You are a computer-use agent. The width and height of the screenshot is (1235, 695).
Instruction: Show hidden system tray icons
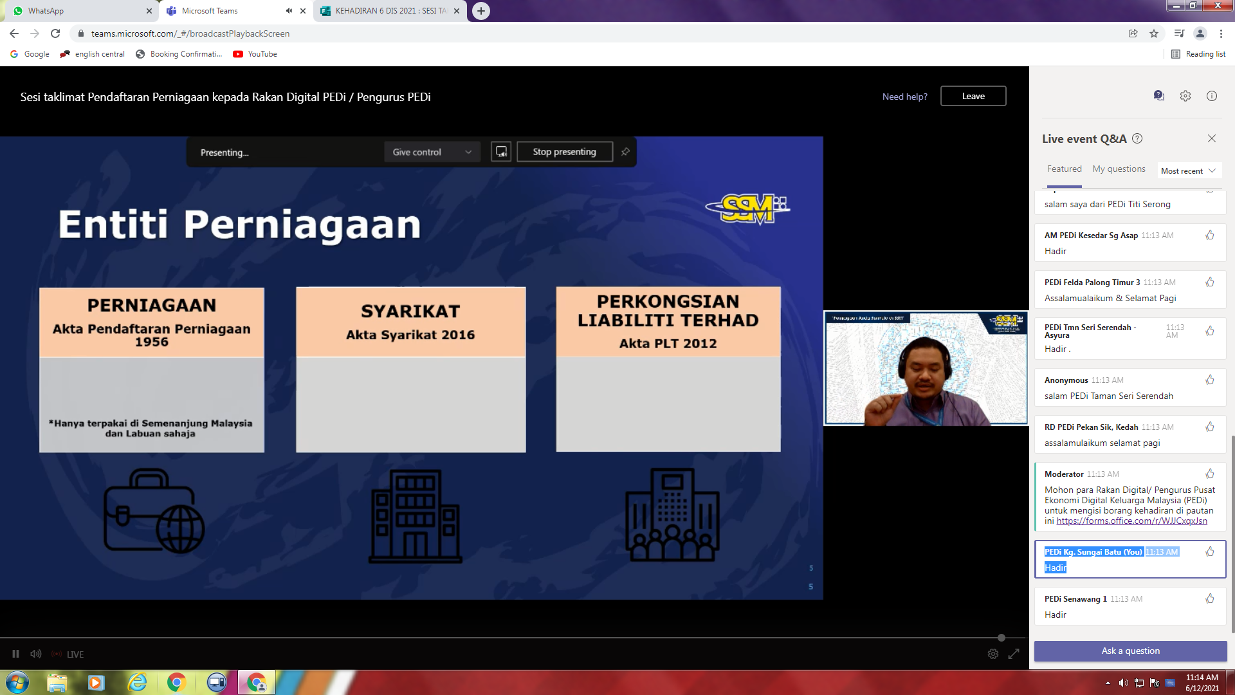1108,683
